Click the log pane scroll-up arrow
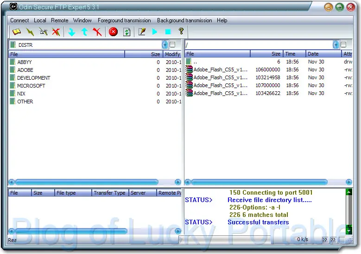This screenshot has width=361, height=254. click(349, 192)
